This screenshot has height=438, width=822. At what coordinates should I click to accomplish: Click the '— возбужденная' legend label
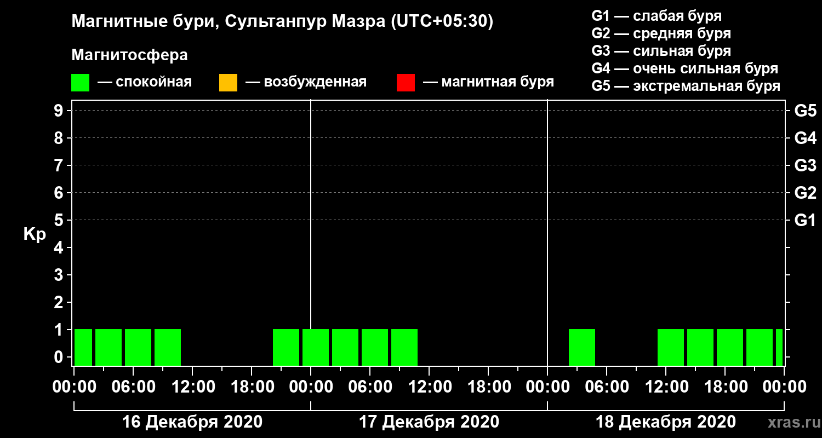click(x=306, y=82)
